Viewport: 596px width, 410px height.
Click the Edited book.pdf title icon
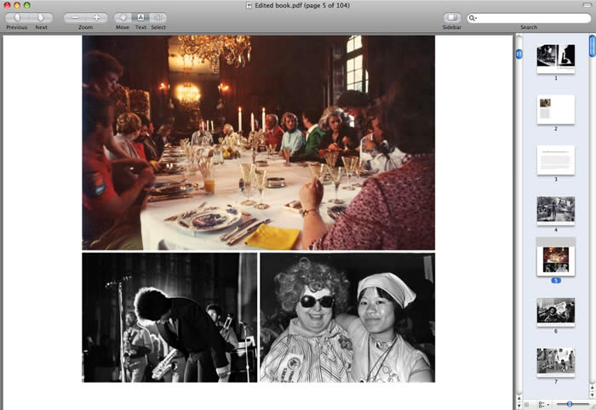point(249,5)
